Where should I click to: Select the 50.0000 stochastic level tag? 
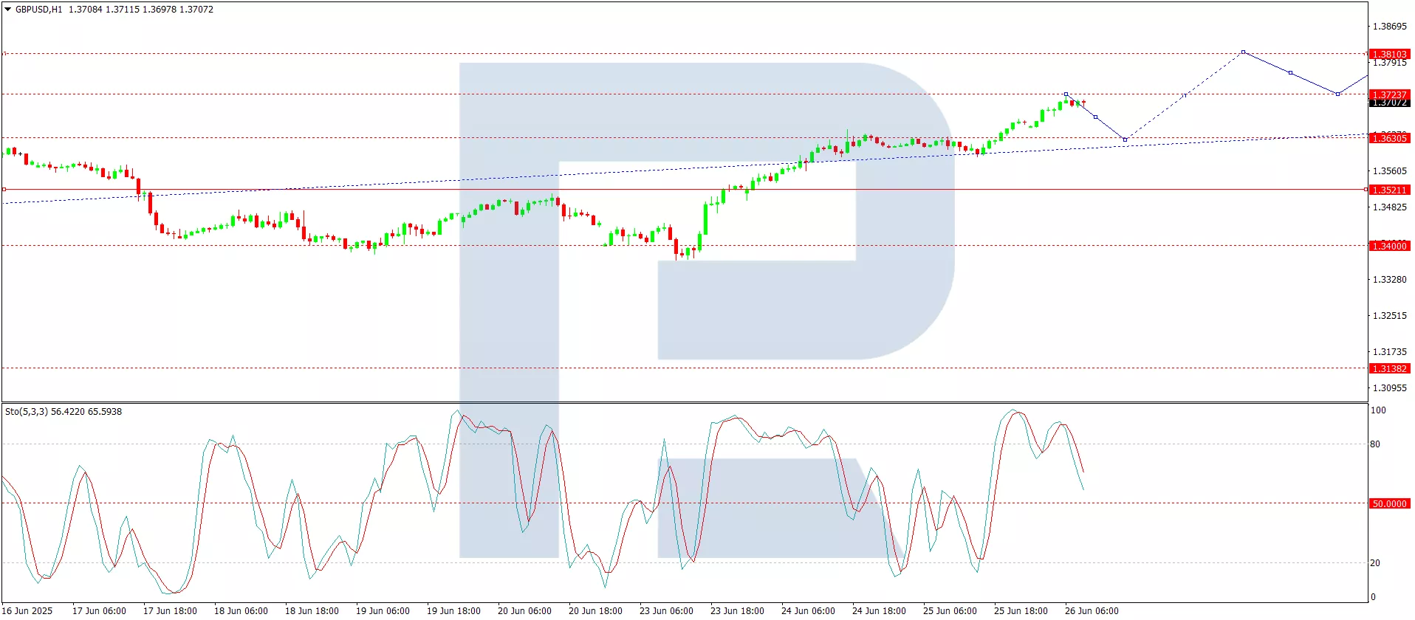[1389, 503]
